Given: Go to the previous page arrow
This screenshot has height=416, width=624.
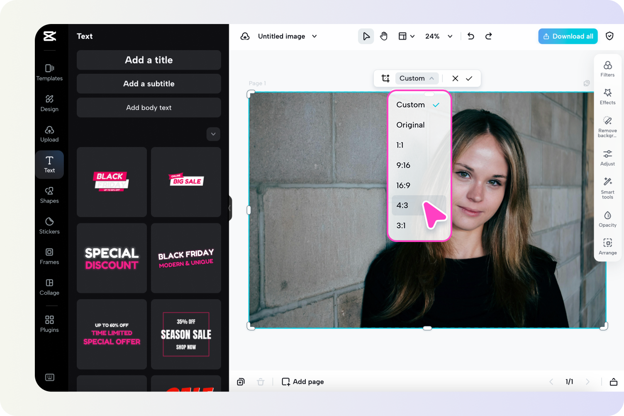Looking at the screenshot, I should point(551,382).
